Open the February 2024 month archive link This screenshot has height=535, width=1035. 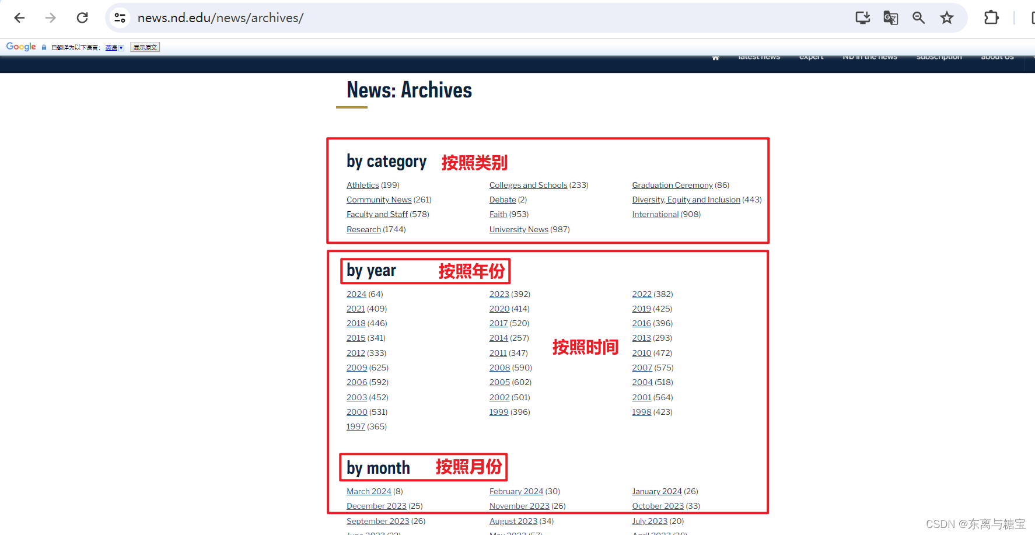coord(516,491)
